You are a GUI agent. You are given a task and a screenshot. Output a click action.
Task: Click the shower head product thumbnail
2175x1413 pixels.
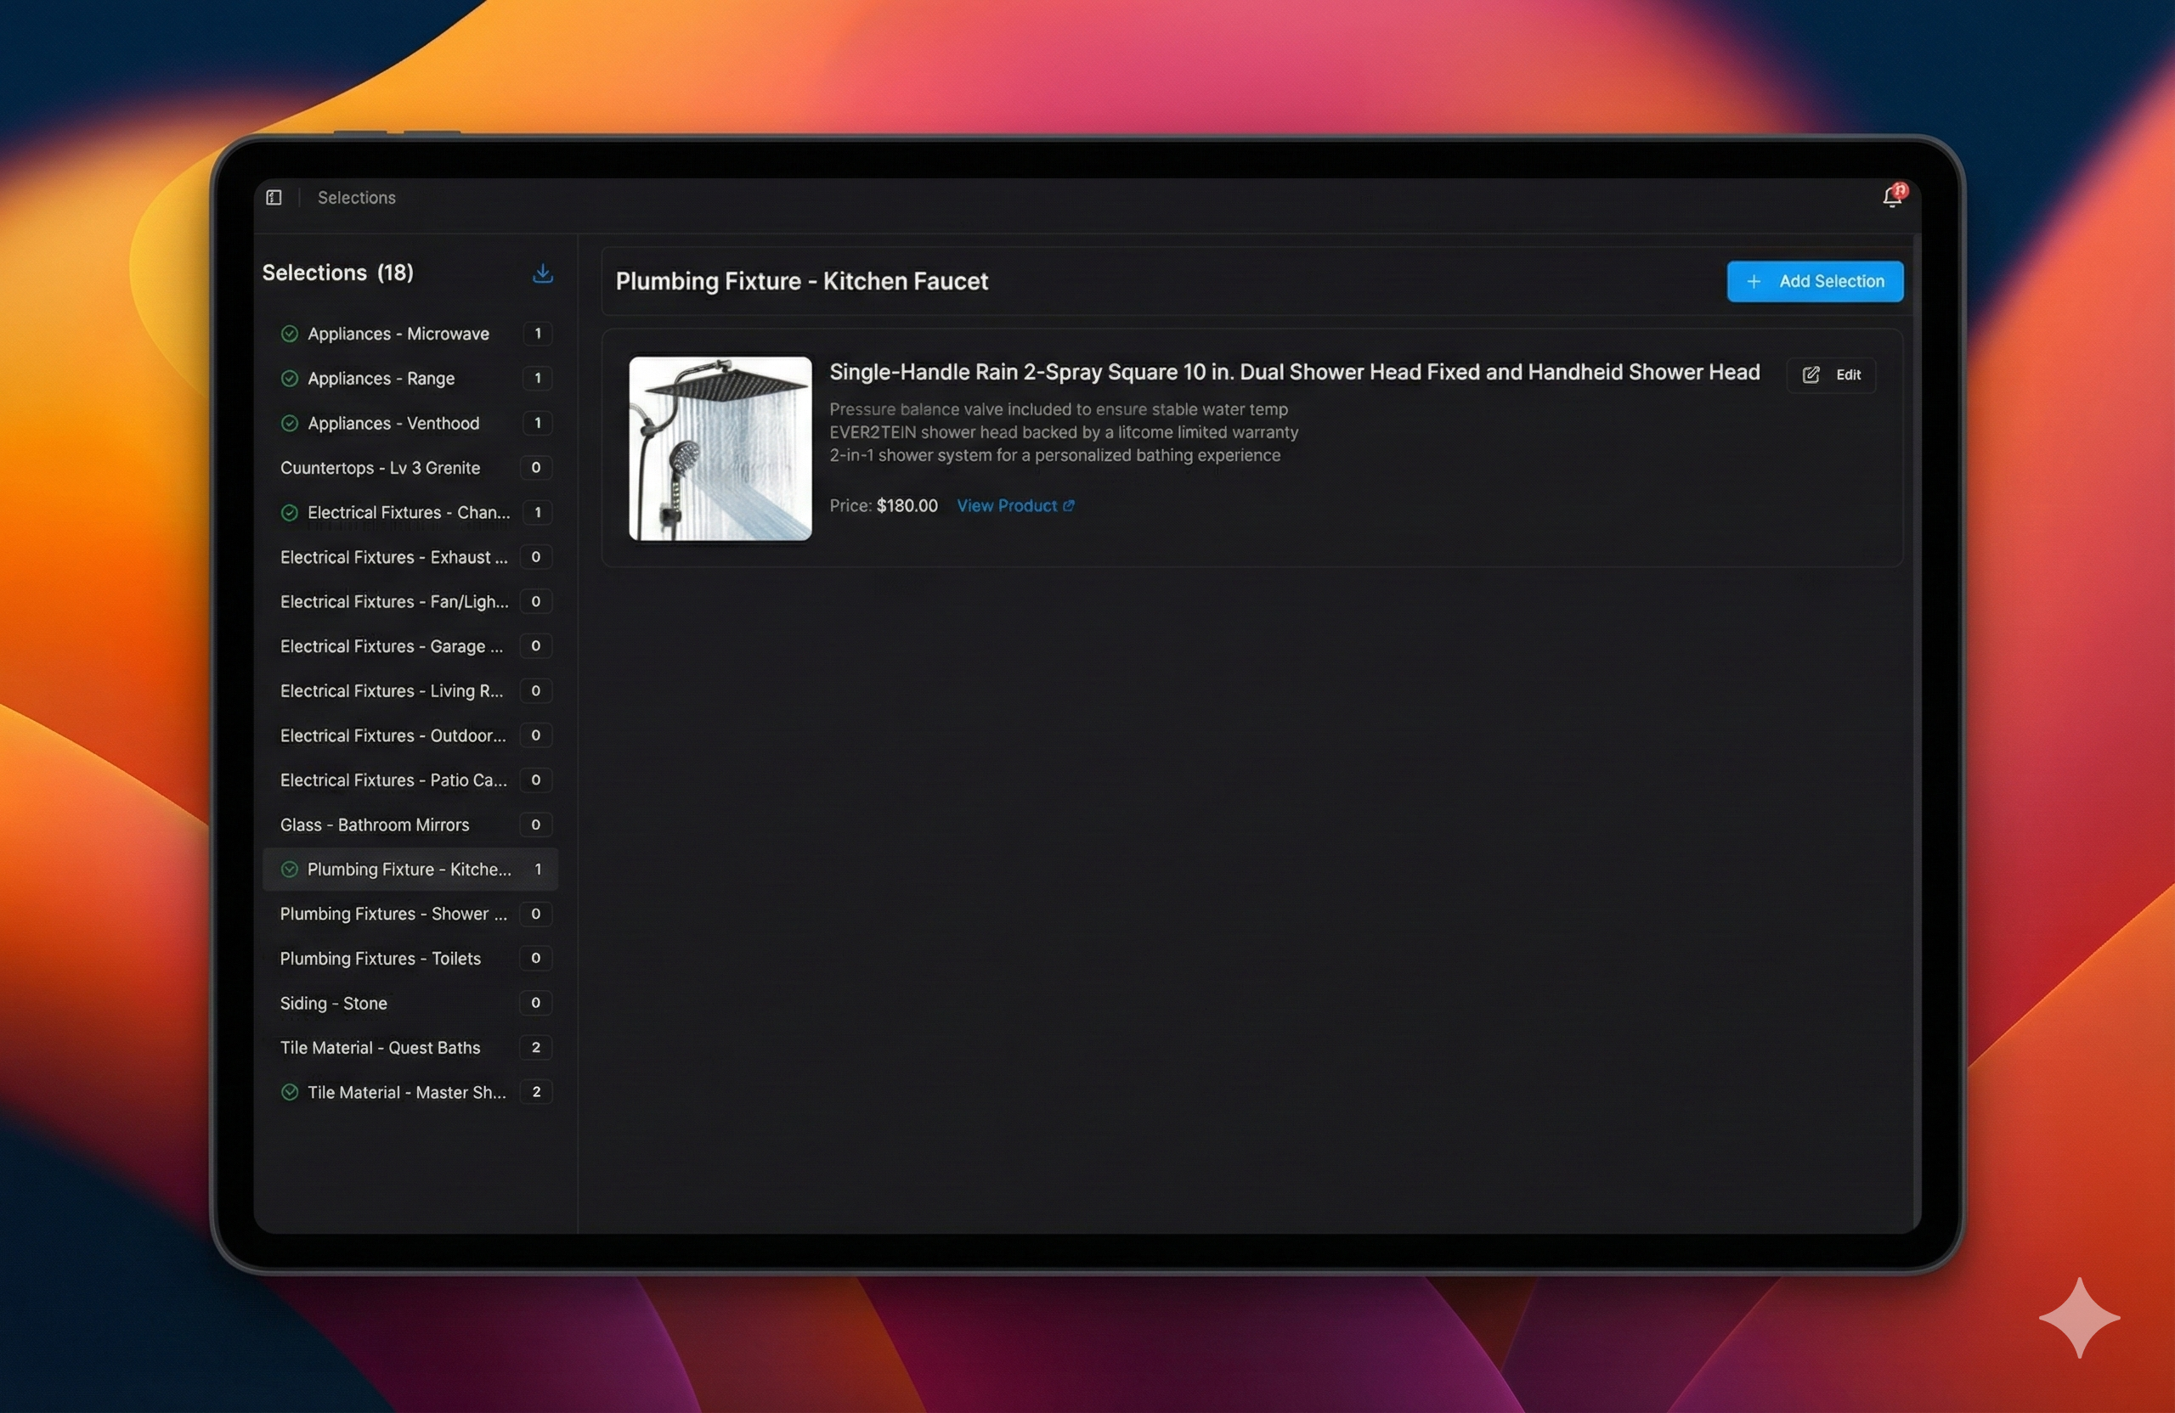tap(720, 449)
